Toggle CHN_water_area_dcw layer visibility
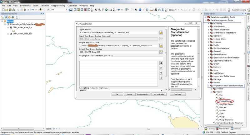 [x=11, y=27]
